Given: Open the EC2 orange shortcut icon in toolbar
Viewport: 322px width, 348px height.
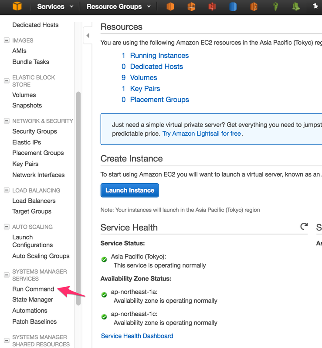Looking at the screenshot, I should [170, 7].
